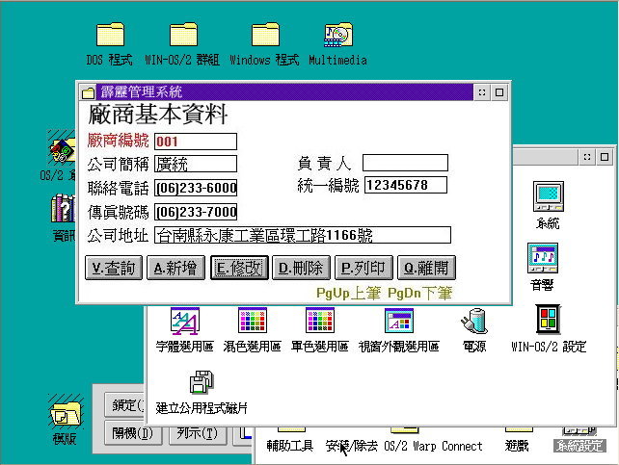Open the 音響 sound icon
619x465 pixels.
tap(543, 258)
